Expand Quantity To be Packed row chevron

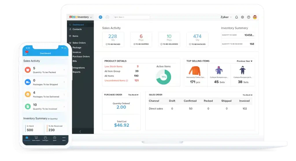[64, 70]
